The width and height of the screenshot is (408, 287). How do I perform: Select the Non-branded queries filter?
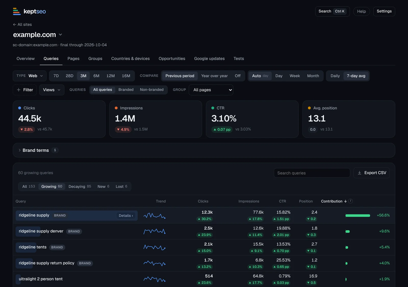pyautogui.click(x=152, y=90)
